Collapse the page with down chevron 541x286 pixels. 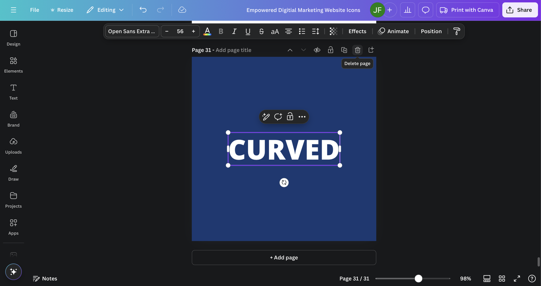[303, 50]
